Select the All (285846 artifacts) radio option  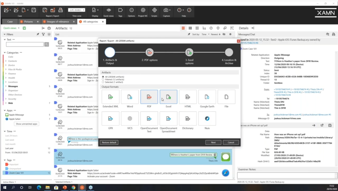point(103,77)
